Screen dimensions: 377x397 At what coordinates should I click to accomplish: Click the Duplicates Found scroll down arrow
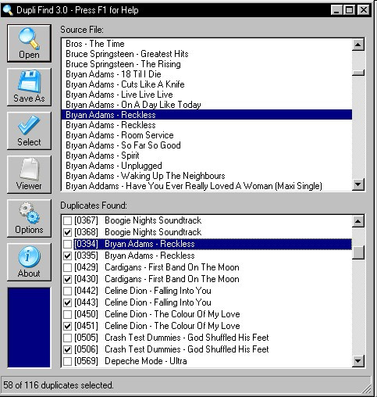click(358, 361)
